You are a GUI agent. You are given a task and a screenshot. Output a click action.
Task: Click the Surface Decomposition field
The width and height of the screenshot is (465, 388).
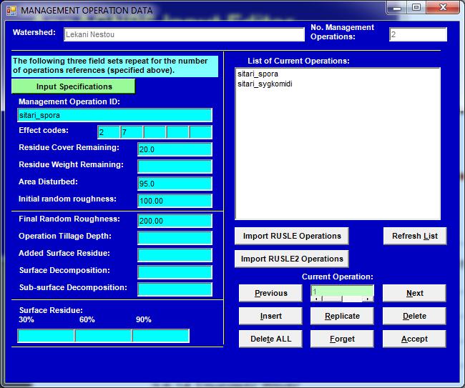pos(175,272)
